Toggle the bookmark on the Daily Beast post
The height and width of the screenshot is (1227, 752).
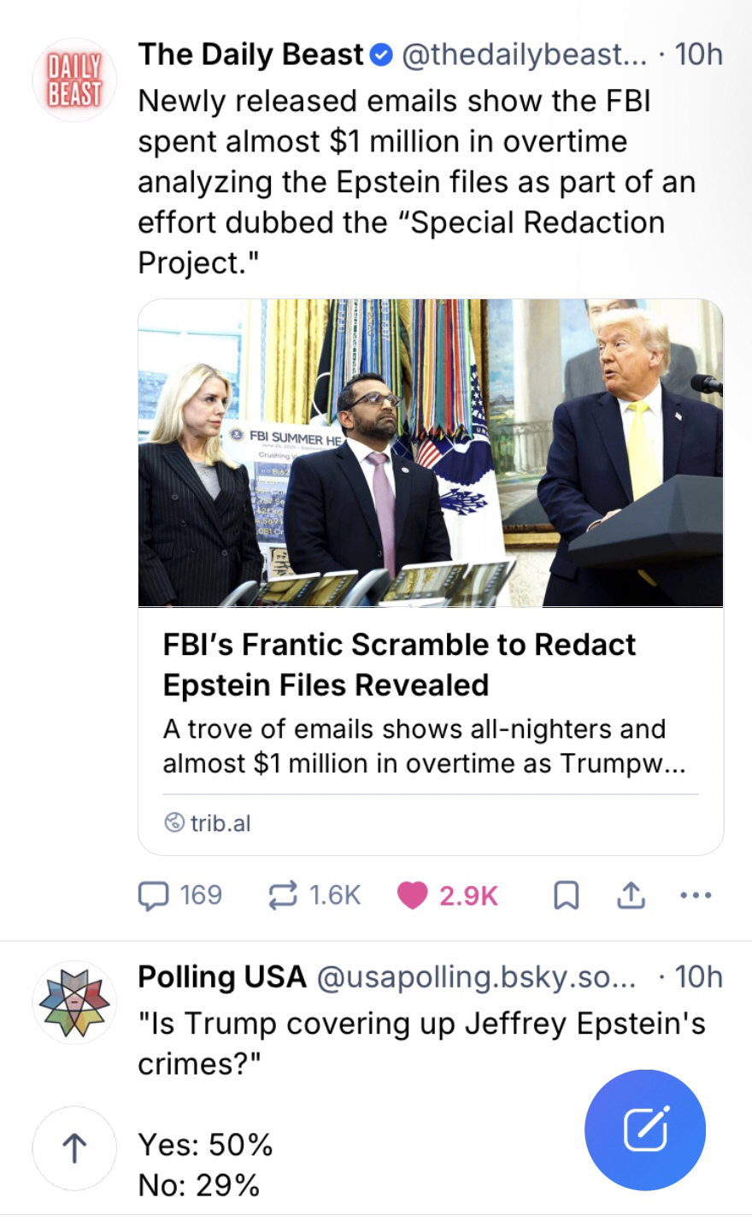point(567,895)
